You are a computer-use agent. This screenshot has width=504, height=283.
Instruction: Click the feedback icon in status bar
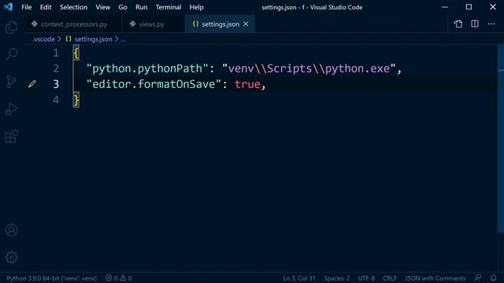[478, 277]
